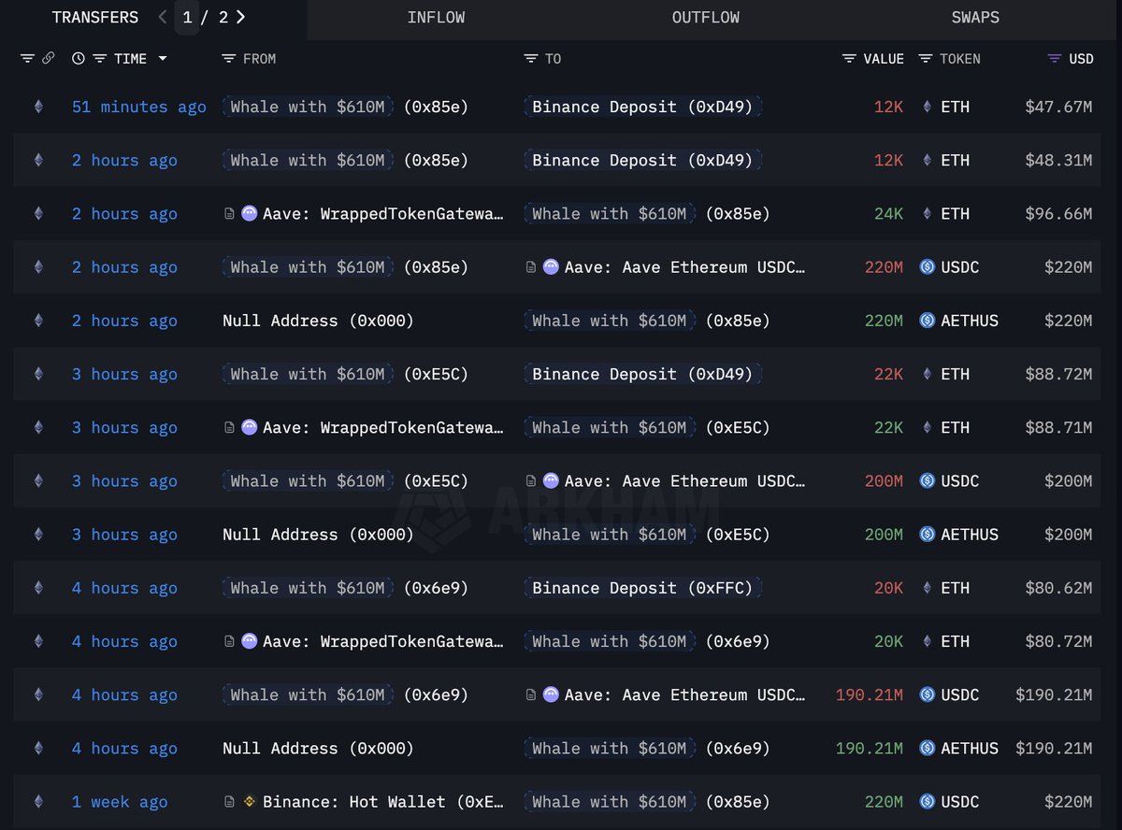Open the chain filter icon in header
1122x830 pixels.
pos(27,58)
